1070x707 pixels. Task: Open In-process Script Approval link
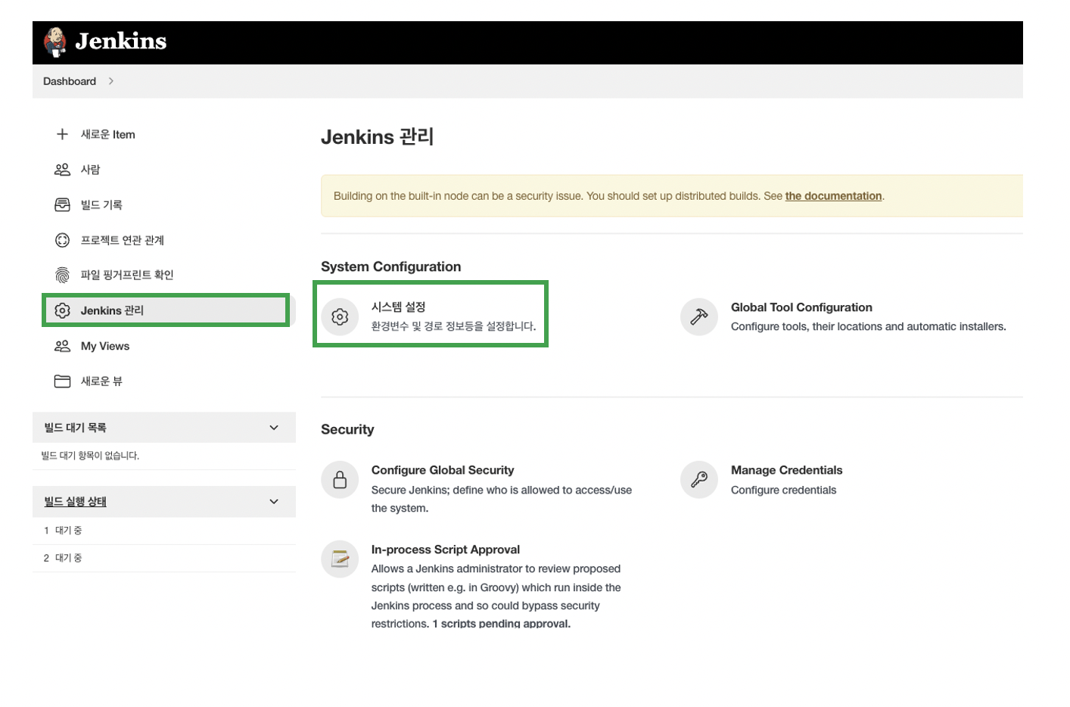click(446, 550)
